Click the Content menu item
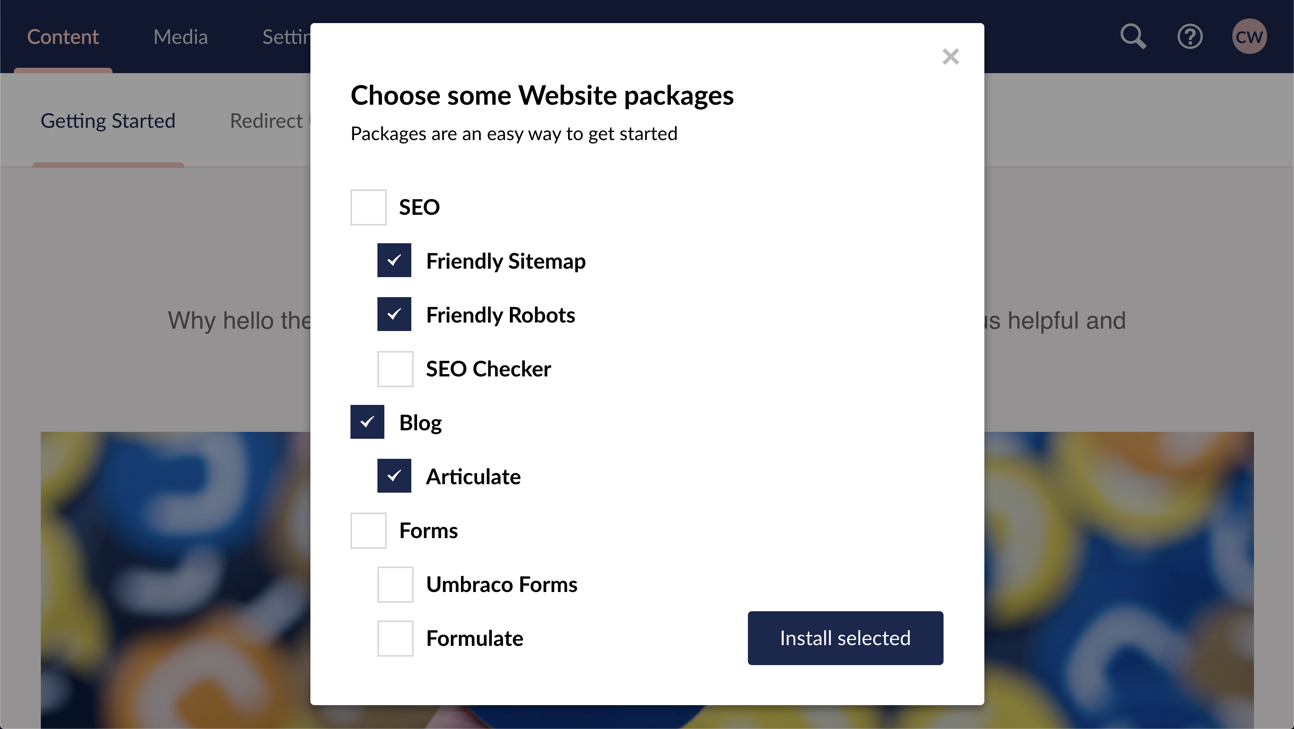Image resolution: width=1294 pixels, height=729 pixels. 62,37
